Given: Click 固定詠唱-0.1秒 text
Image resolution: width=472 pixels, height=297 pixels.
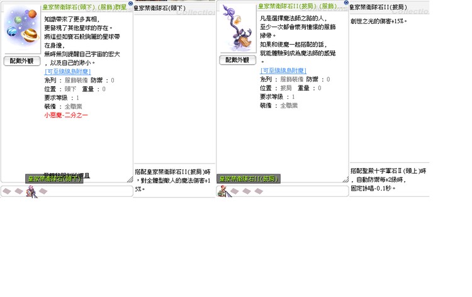Looking at the screenshot, I should point(373,188).
